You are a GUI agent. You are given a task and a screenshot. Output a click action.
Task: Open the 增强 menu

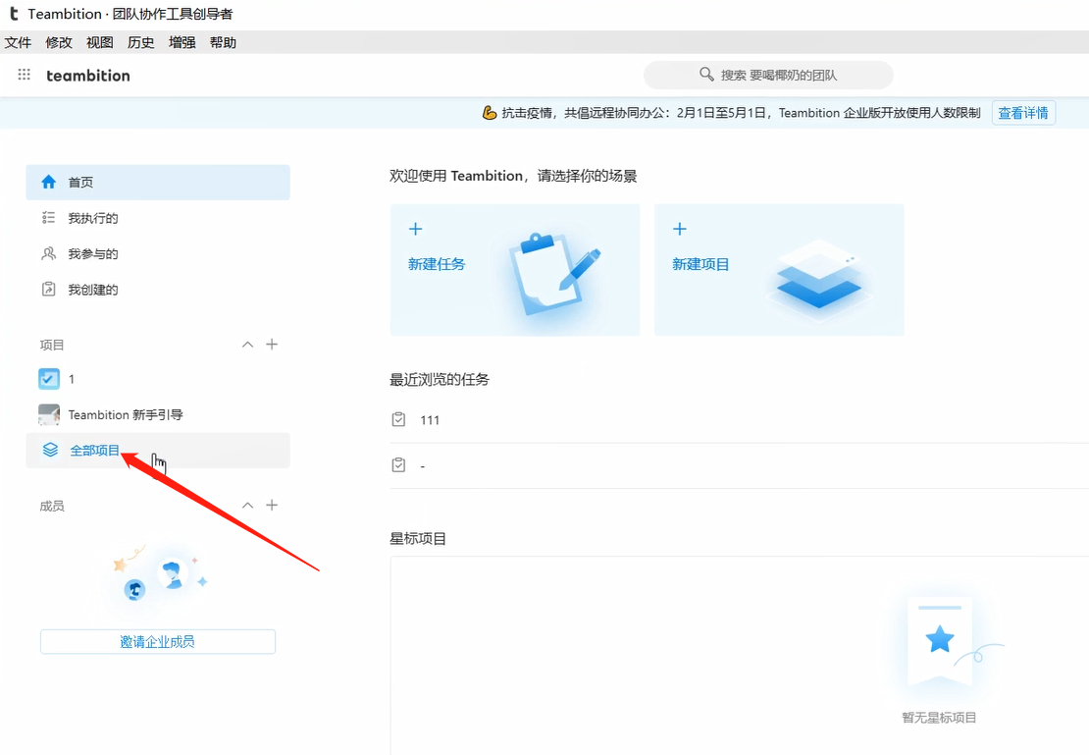point(181,42)
